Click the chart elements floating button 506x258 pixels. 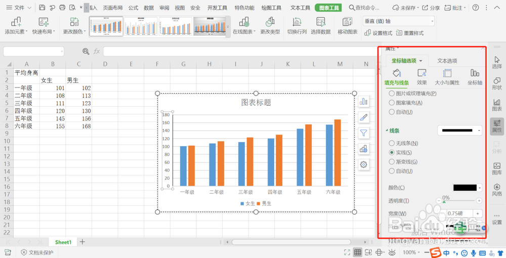(364, 102)
